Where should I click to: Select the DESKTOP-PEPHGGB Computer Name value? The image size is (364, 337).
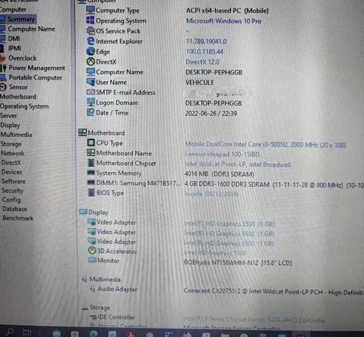click(214, 72)
